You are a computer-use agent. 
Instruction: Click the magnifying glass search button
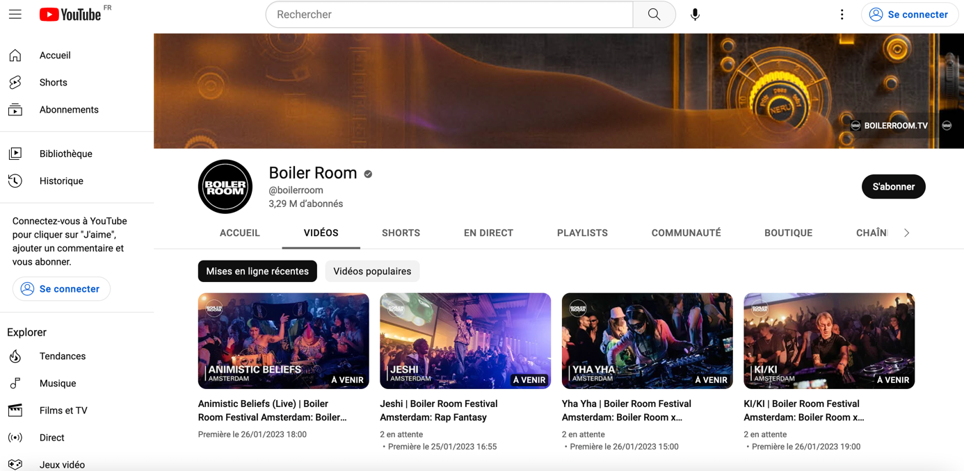point(654,15)
